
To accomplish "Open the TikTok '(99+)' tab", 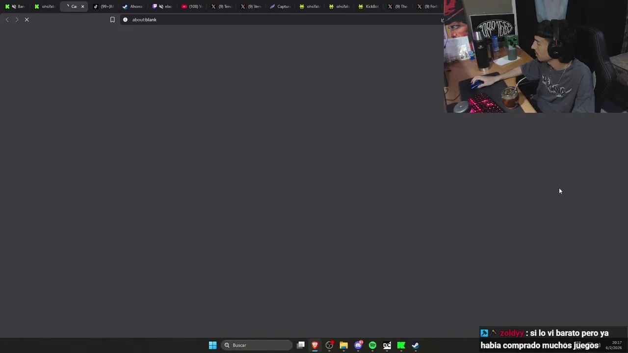I will tap(103, 6).
